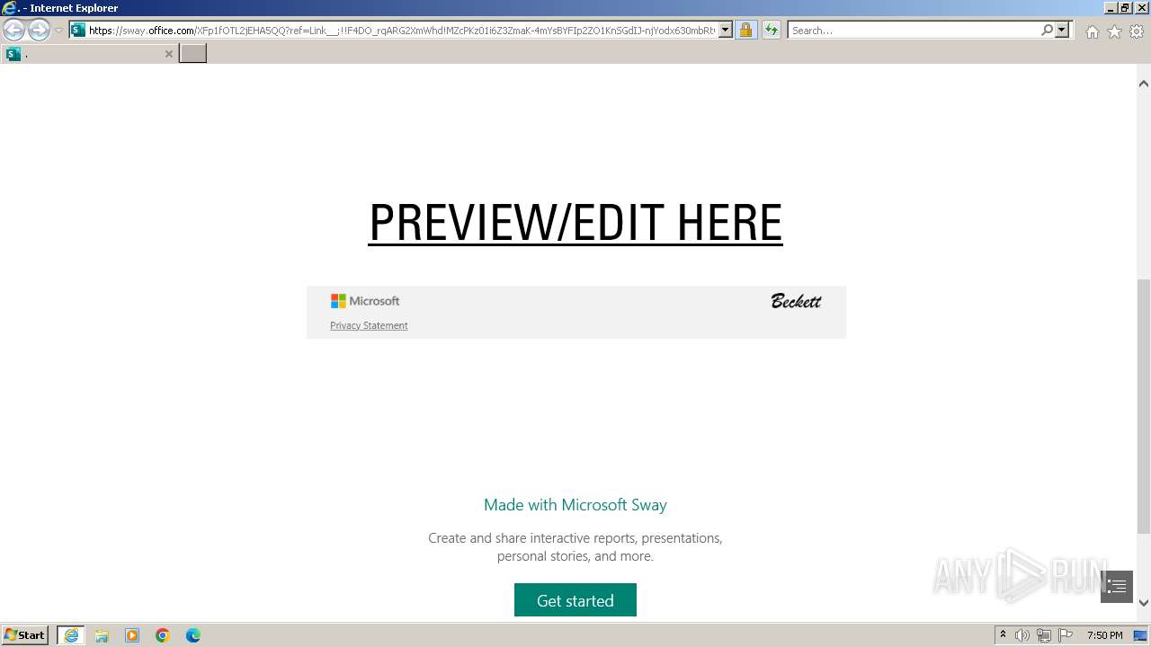Click the scrollbar down arrow

tap(1143, 603)
